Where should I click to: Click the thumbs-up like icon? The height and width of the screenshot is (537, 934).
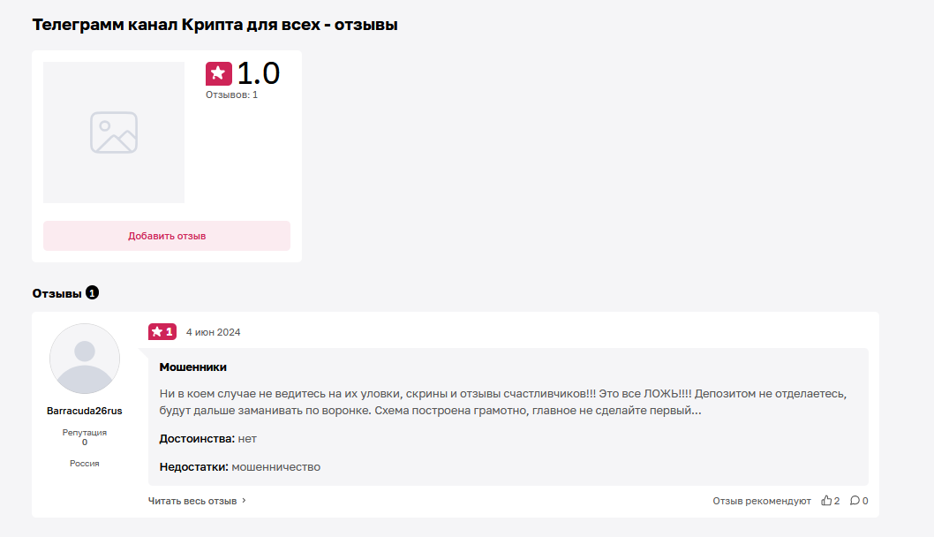coord(826,501)
